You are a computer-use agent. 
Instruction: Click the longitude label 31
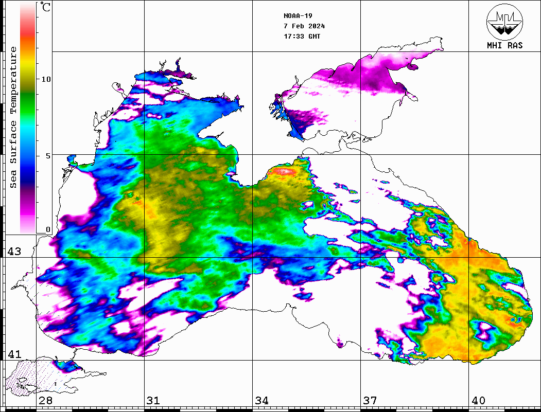153,401
